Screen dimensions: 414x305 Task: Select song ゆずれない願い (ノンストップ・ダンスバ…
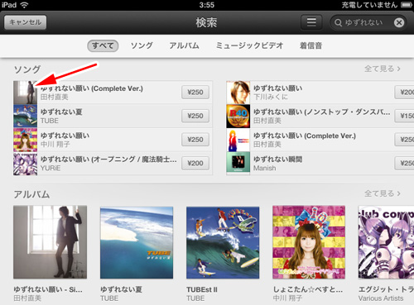coord(321,112)
